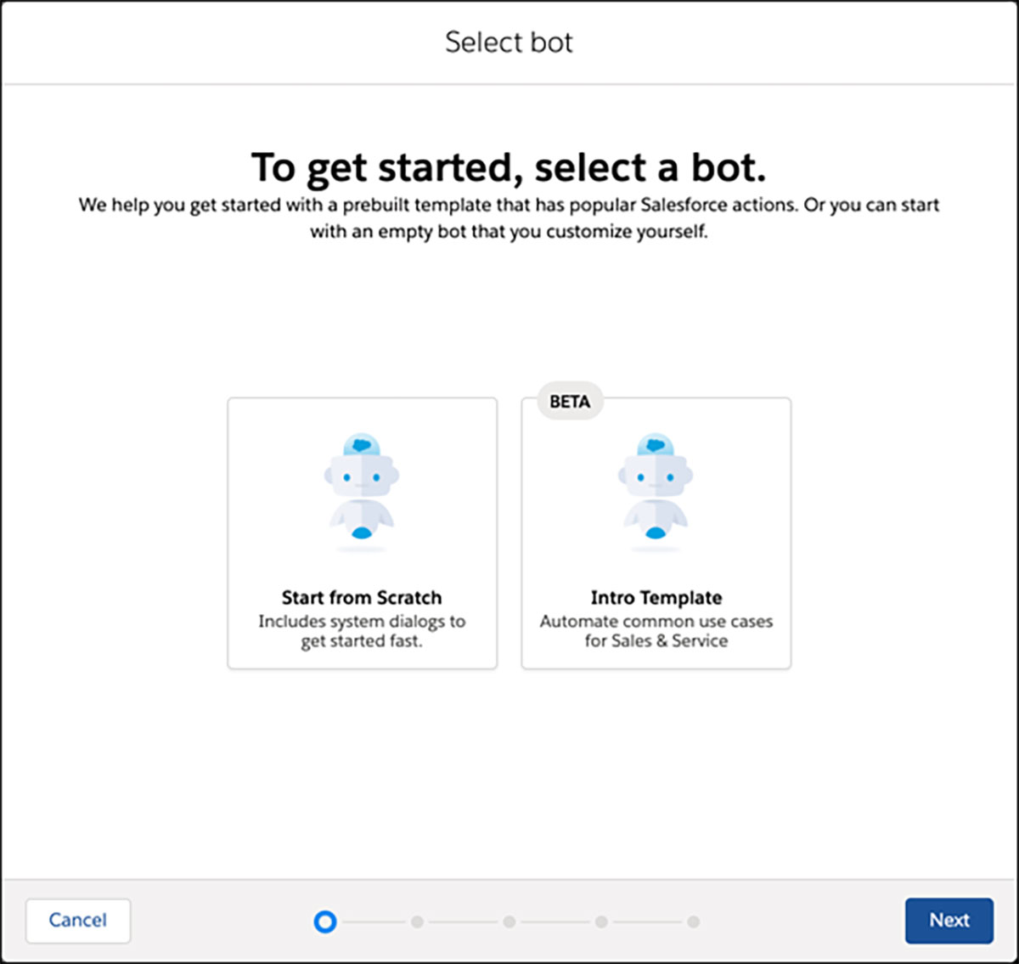Click the Start from Scratch robot icon

point(362,491)
